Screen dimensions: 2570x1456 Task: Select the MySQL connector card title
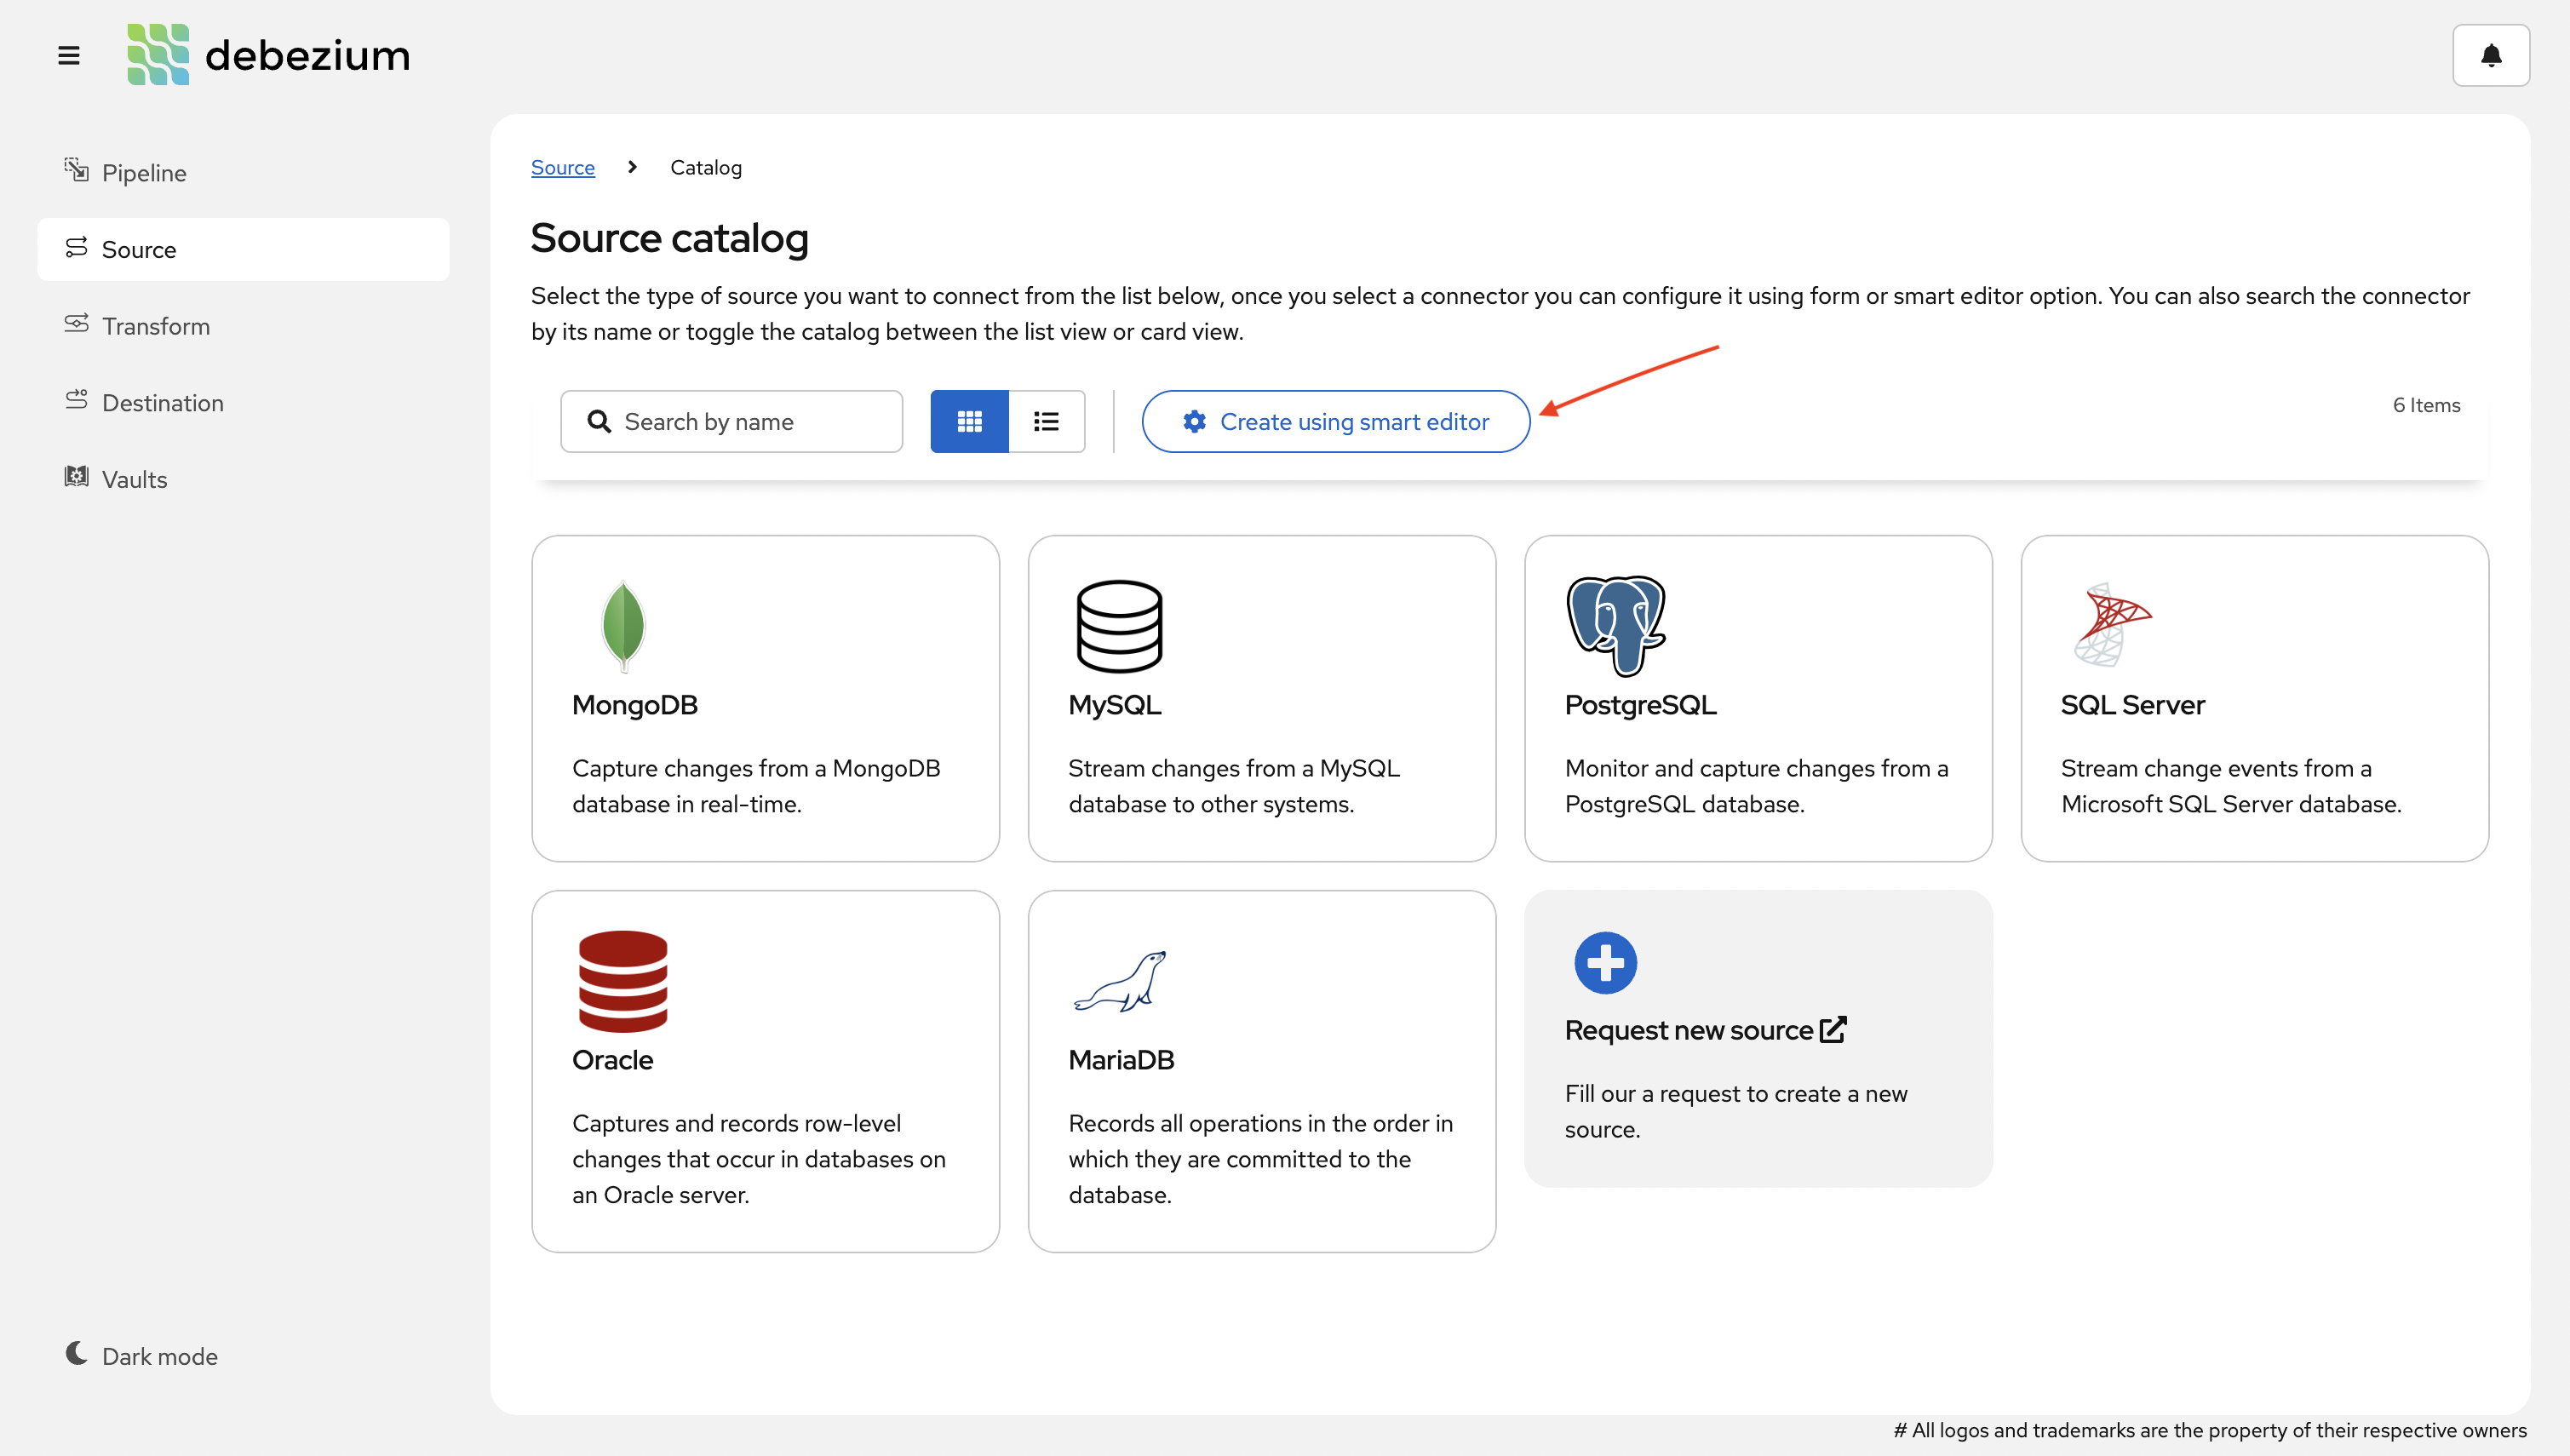(x=1114, y=704)
